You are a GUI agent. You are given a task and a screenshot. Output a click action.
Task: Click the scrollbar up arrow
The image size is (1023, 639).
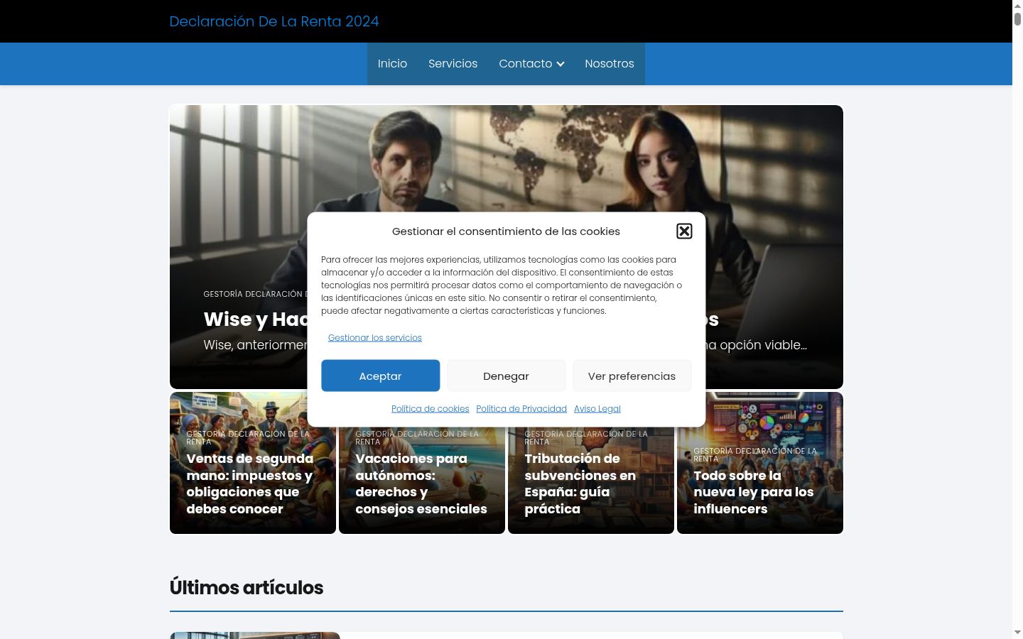click(x=1017, y=6)
